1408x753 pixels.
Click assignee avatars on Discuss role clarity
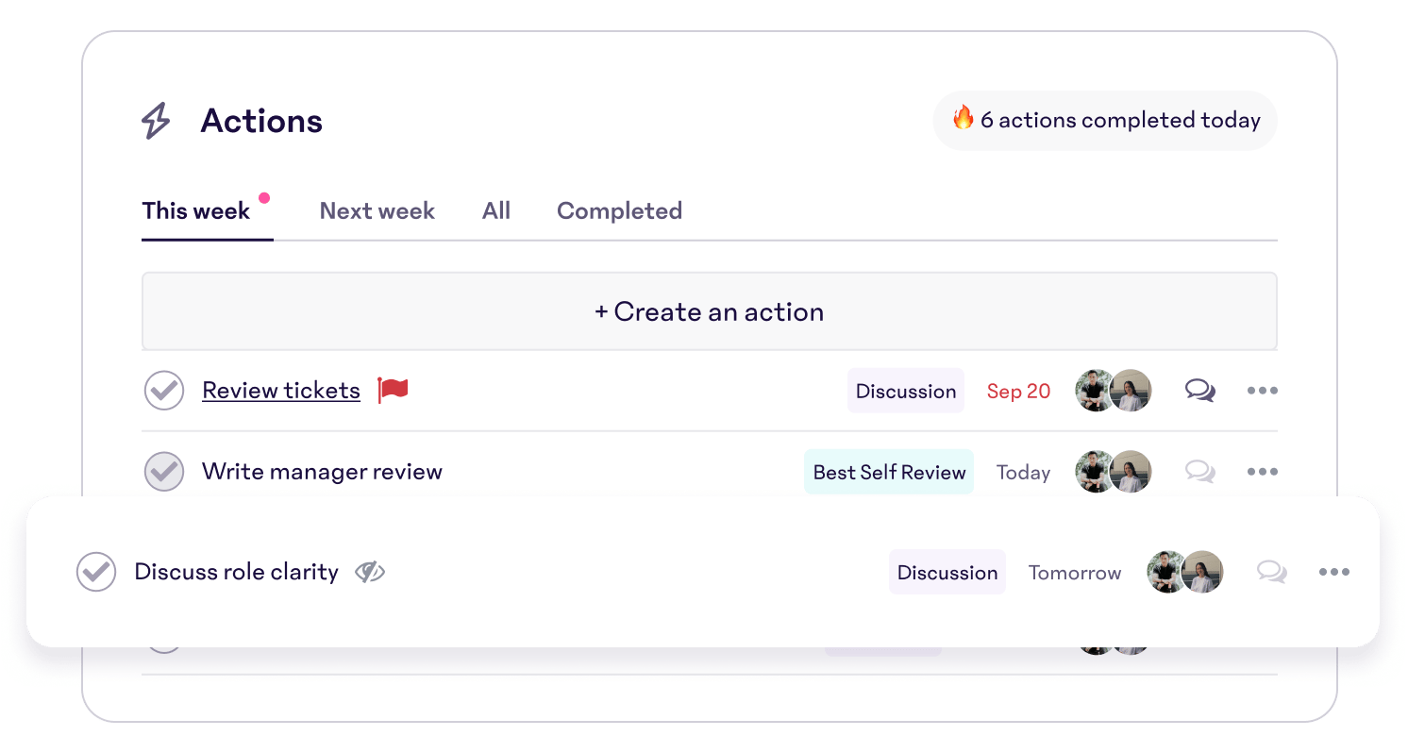tap(1184, 572)
